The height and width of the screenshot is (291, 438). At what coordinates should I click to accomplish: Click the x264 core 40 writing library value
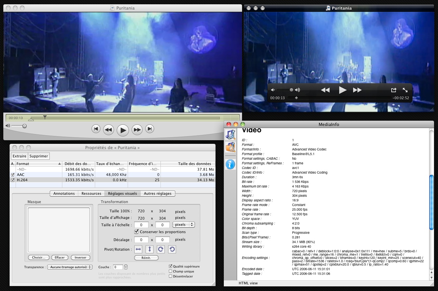301,247
